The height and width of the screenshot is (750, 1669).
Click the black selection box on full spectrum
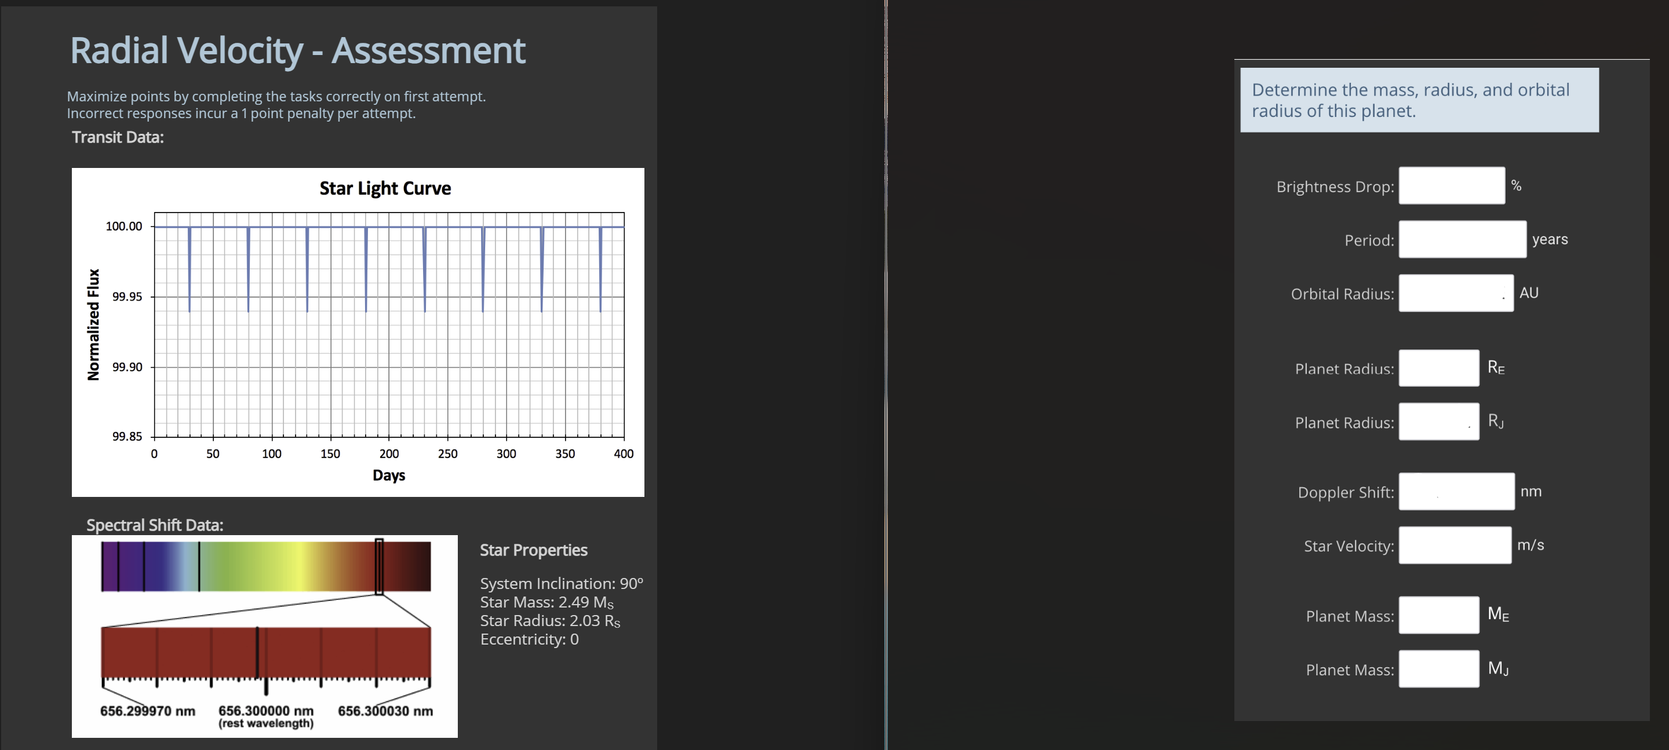[379, 567]
